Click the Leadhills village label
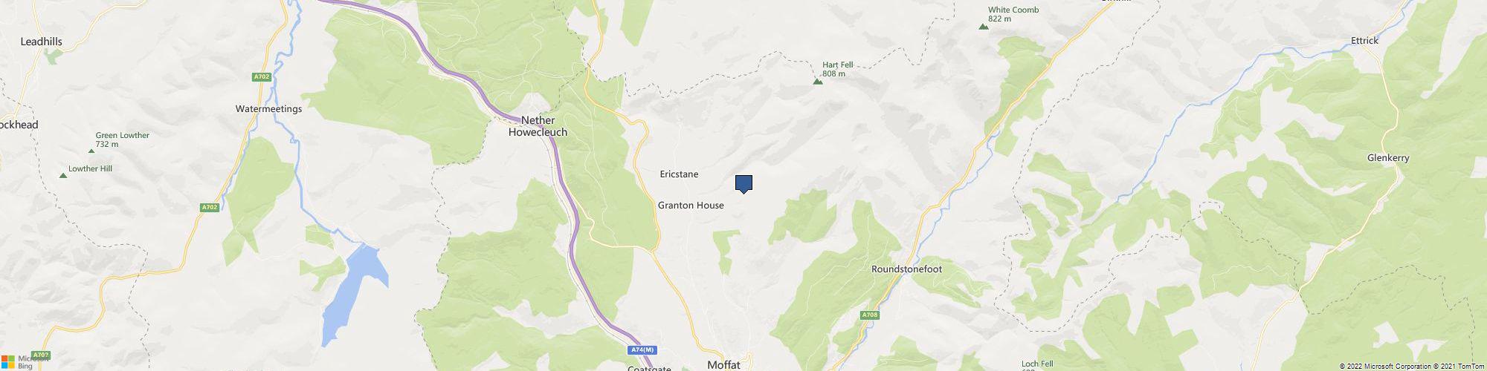Viewport: 1487px width, 371px height. [x=42, y=42]
